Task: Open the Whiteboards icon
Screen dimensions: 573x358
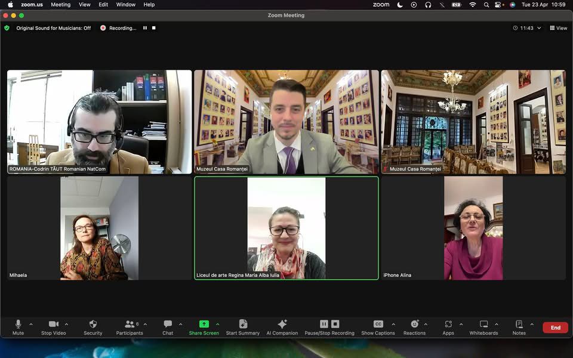Action: pyautogui.click(x=483, y=324)
